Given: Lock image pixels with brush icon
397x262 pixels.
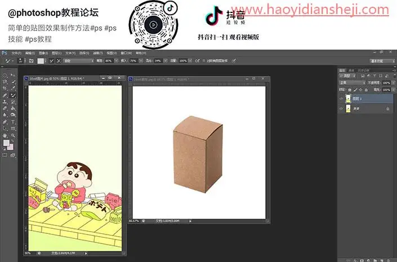Looking at the screenshot, I should [x=355, y=90].
